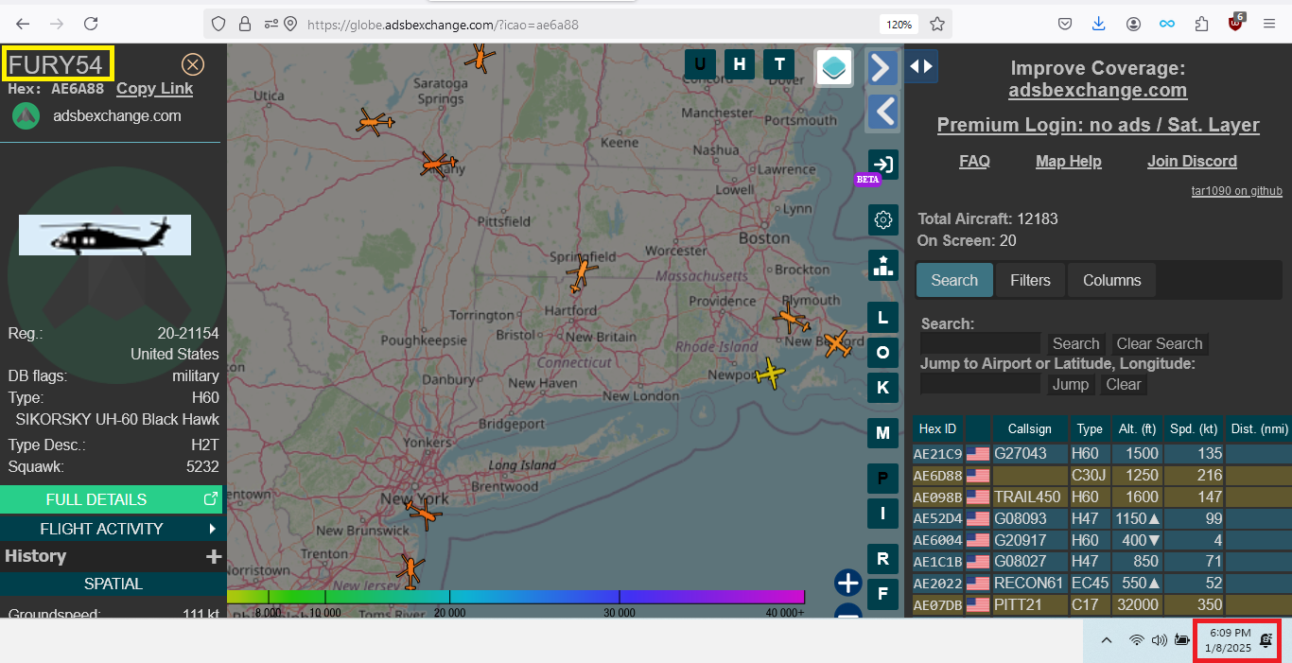
Task: Open the adsbexchange.com coverage link
Action: pos(1097,91)
